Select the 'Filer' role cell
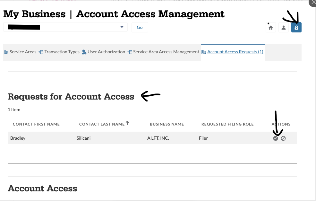 click(203, 138)
